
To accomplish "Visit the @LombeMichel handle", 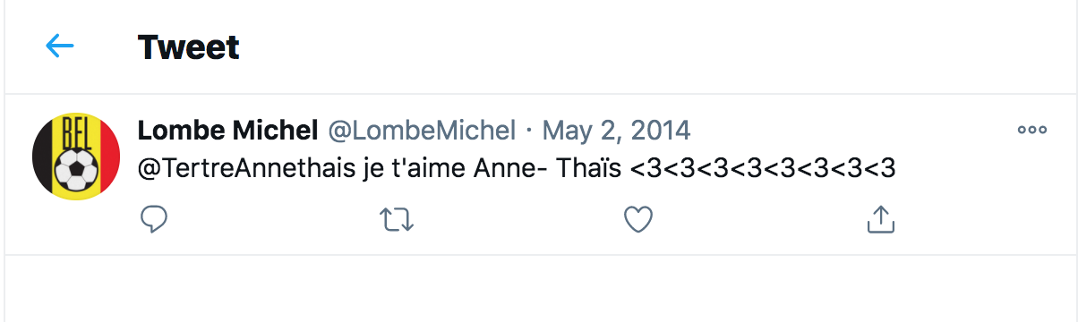I will pos(422,131).
